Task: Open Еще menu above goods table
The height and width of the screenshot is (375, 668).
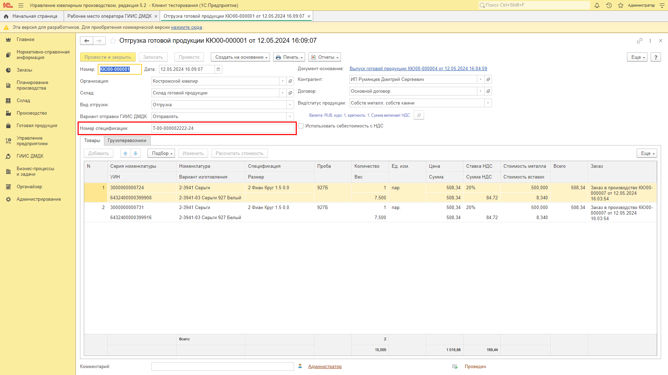Action: coord(647,153)
